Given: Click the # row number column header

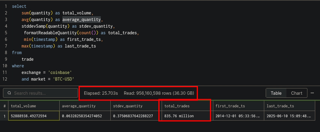Looking at the screenshot, I should (4, 106).
